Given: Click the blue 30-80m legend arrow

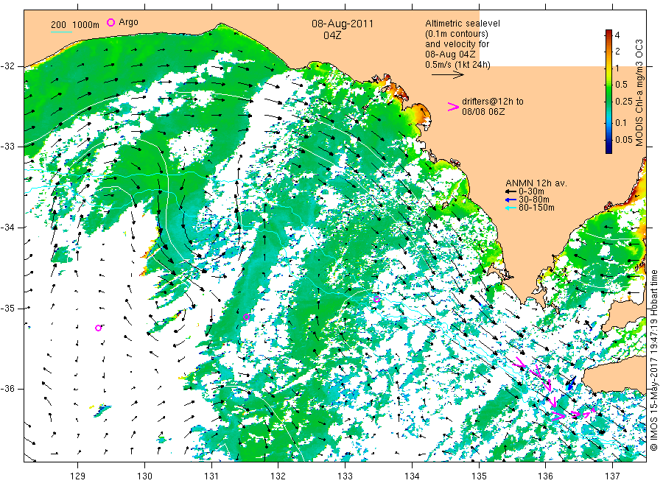Looking at the screenshot, I should (x=511, y=200).
